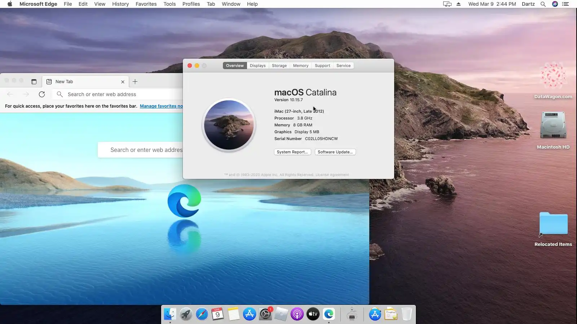Open the Apple TV app in the Dock
This screenshot has height=324, width=577.
313,314
